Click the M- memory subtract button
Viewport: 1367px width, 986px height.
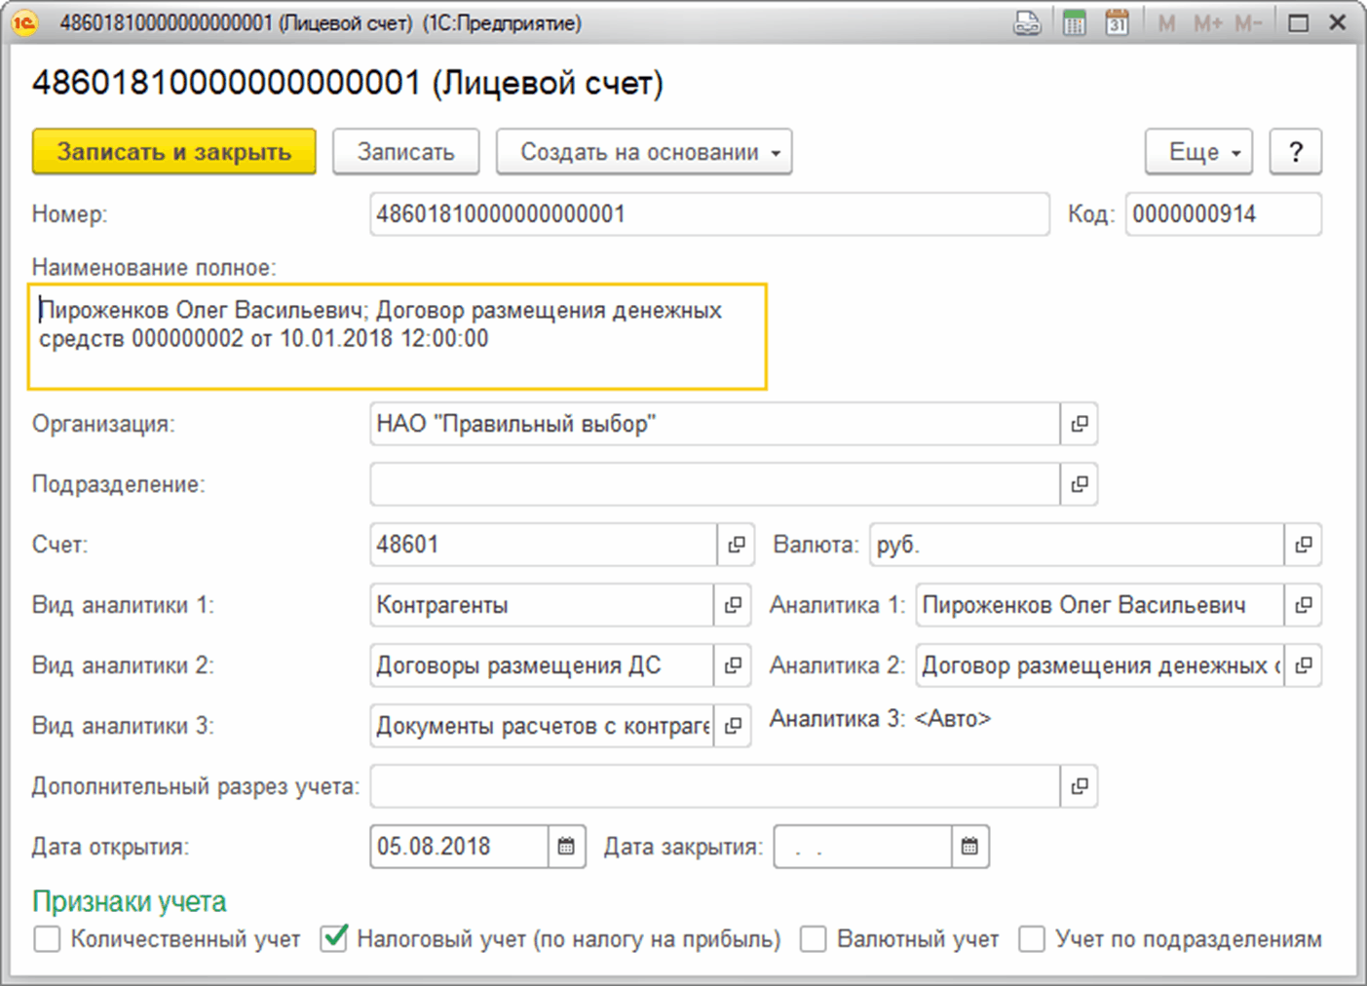click(x=1248, y=22)
